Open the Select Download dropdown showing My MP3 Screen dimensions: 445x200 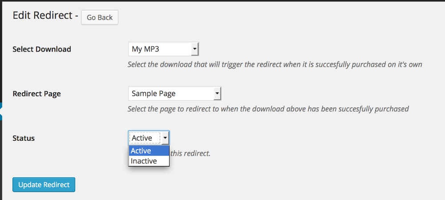pos(163,49)
